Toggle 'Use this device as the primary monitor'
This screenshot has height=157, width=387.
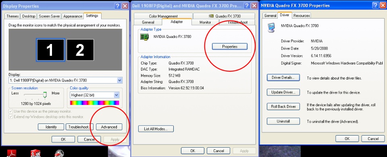coord(10,111)
